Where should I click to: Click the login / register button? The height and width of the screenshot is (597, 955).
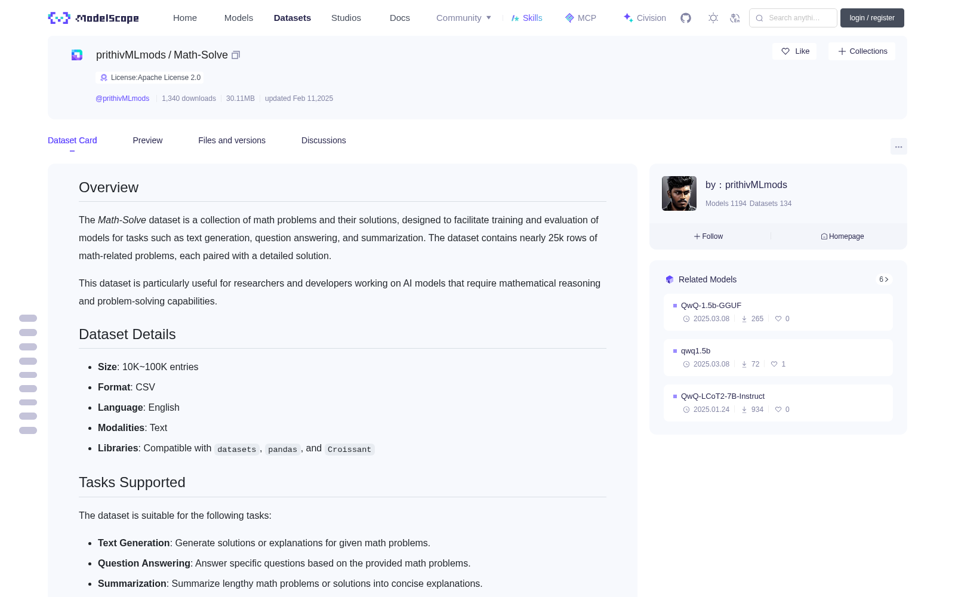pos(872,18)
